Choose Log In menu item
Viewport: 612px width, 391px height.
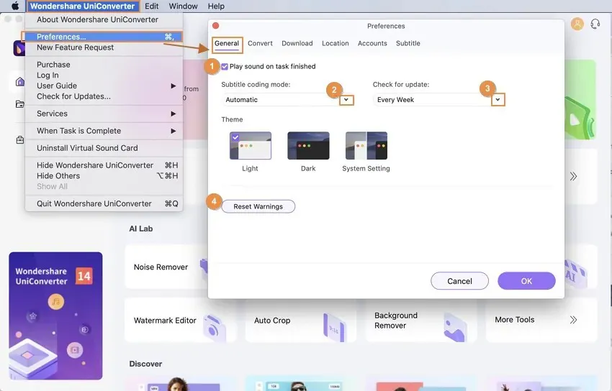104,75
